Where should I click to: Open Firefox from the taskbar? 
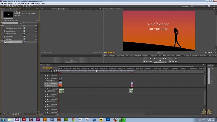(x=115, y=120)
